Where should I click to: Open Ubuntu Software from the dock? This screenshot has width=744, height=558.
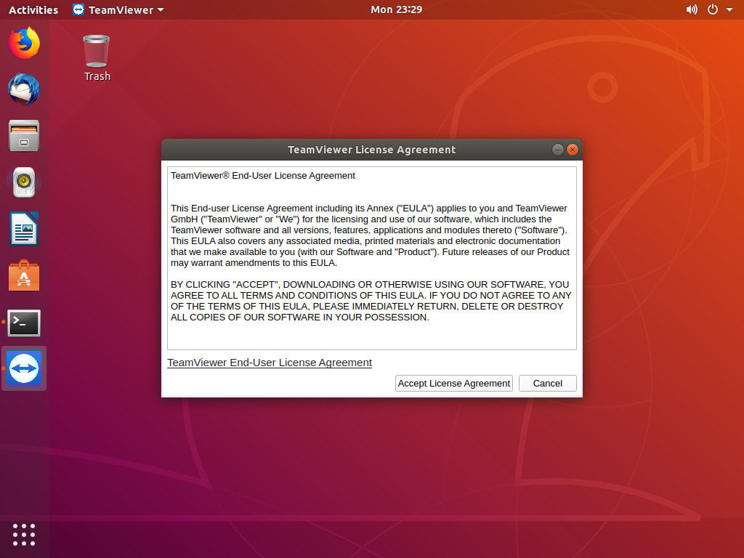click(x=24, y=275)
